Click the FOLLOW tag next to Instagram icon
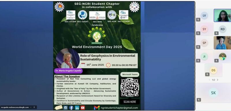 coord(58,108)
